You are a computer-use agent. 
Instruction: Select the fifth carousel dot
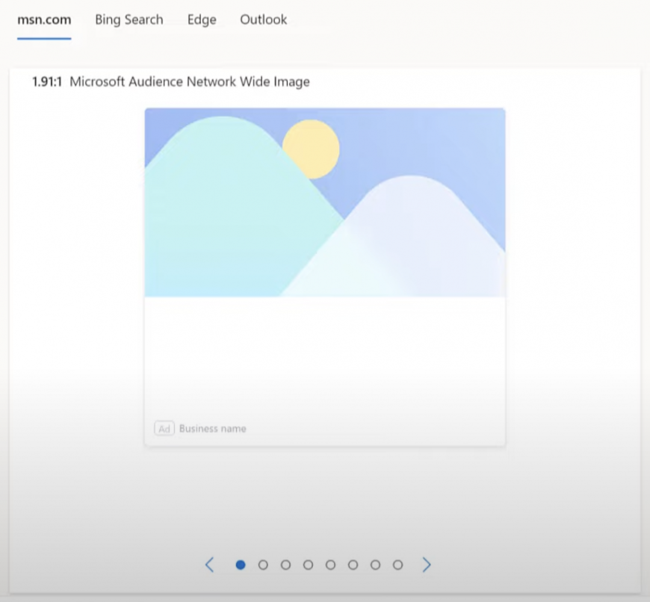[330, 565]
